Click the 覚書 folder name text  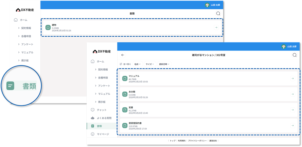click(x=131, y=107)
